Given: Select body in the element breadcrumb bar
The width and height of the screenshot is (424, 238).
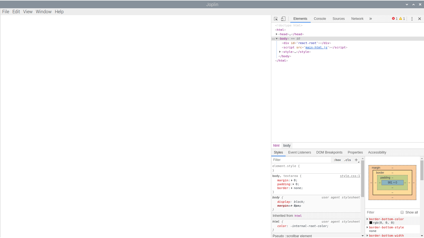Looking at the screenshot, I should 287,145.
